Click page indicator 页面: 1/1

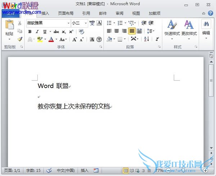coord(12,171)
